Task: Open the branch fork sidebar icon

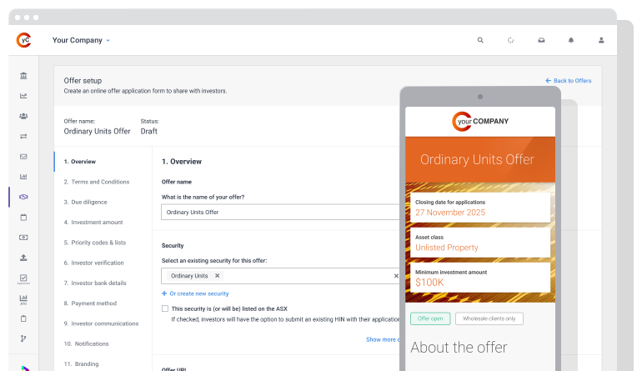Action: (23, 338)
